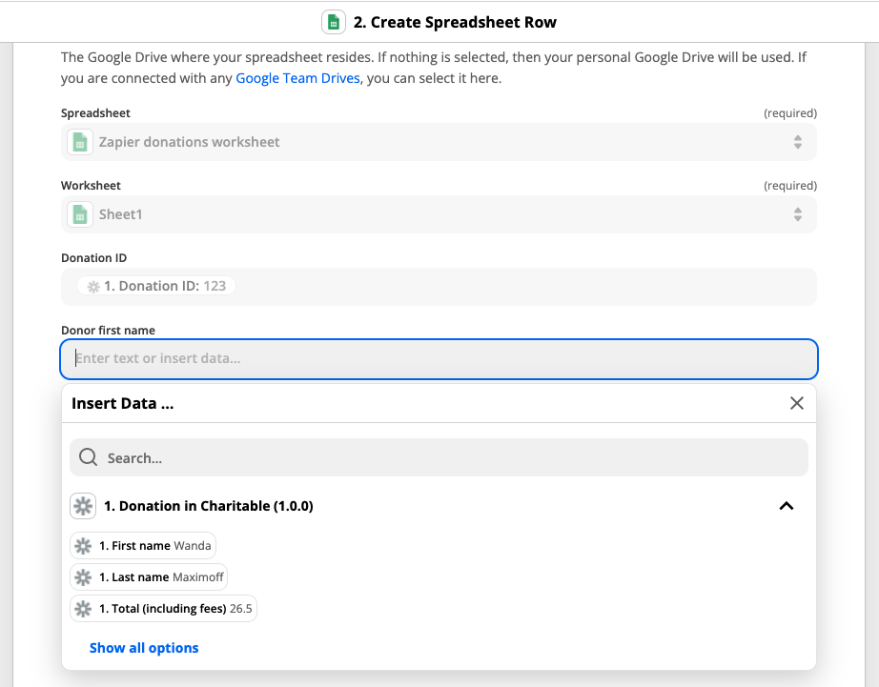Click the Create Spreadsheet Row step title
The height and width of the screenshot is (687, 879).
455,23
